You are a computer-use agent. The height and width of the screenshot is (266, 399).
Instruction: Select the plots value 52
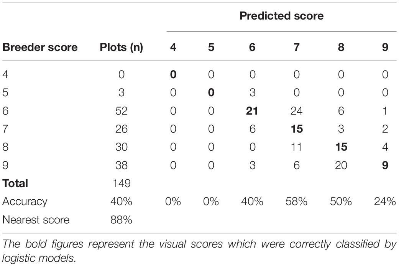[x=122, y=111]
